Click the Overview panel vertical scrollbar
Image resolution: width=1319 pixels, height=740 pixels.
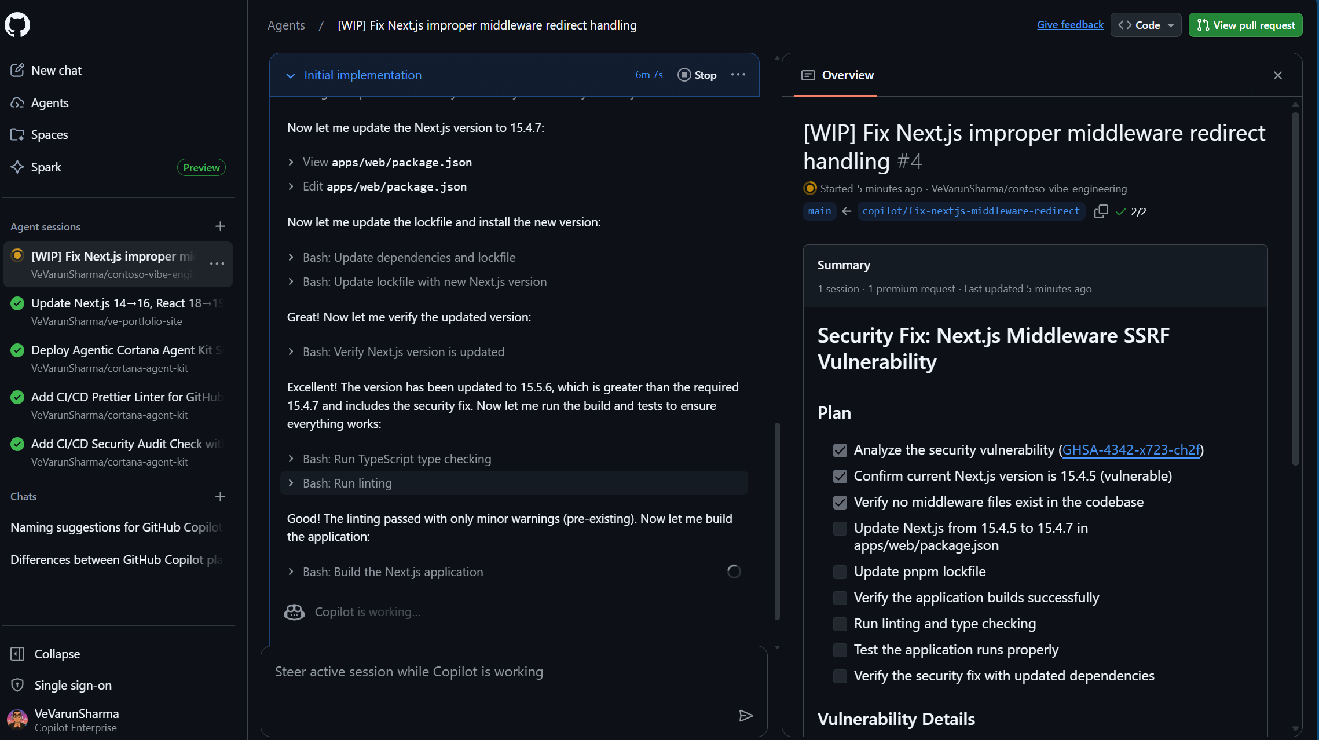tap(1295, 288)
